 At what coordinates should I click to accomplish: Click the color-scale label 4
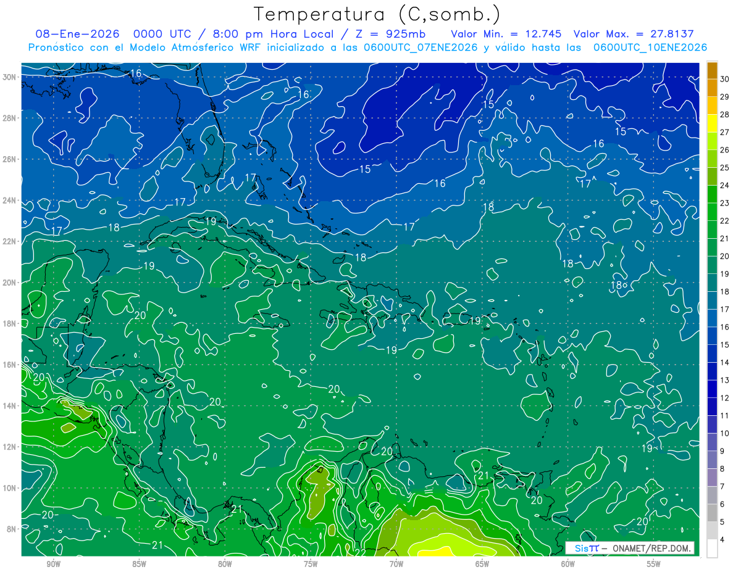coord(722,540)
